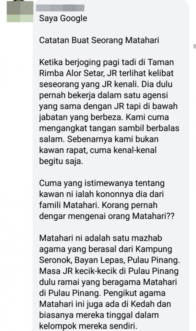Image resolution: width=196 pixels, height=331 pixels.
Task: Open the blurred commenter name link
Action: coord(60,8)
